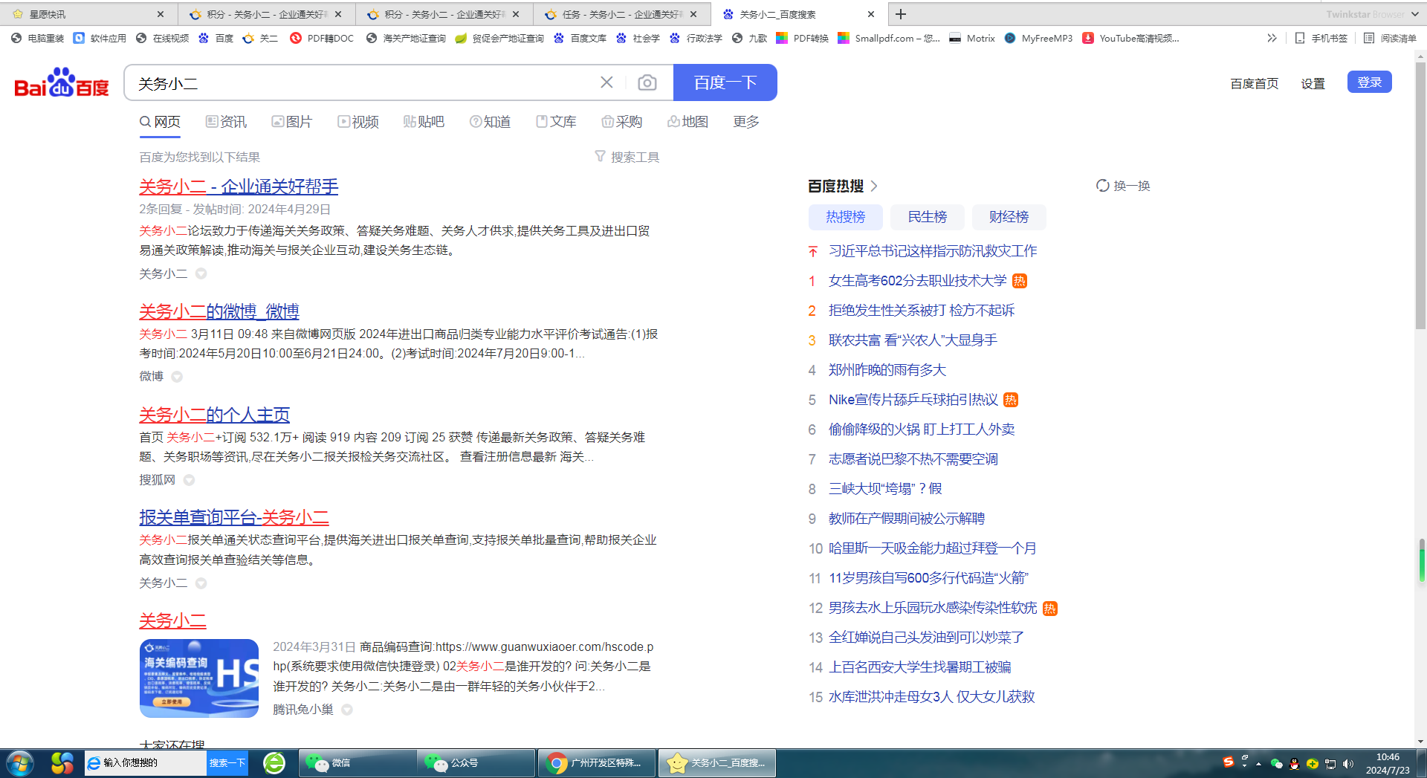
Task: Clear the search box with X icon
Action: click(606, 82)
